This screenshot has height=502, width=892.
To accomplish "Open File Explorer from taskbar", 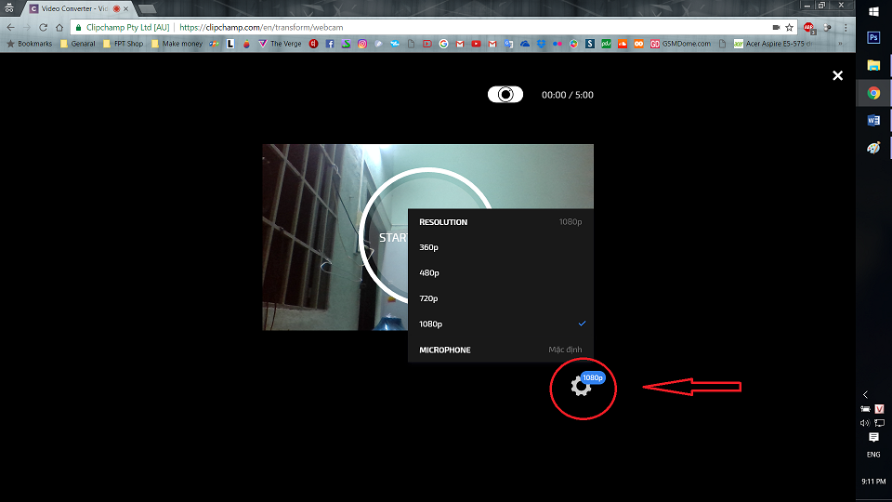I will click(873, 65).
